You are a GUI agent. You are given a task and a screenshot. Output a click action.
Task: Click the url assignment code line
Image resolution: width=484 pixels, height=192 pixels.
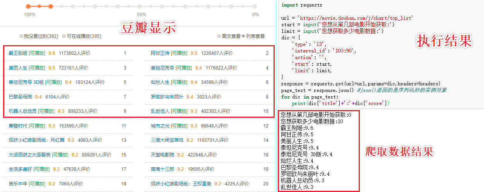click(x=347, y=18)
